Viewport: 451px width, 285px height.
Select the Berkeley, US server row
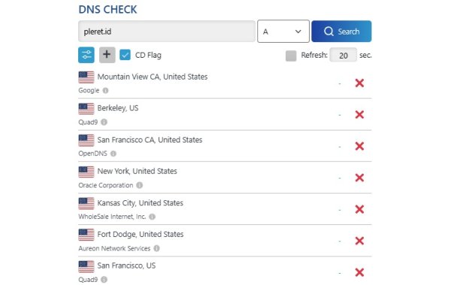(x=225, y=115)
